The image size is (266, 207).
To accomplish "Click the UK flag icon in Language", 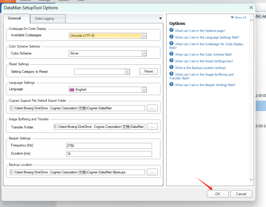I will click(x=72, y=90).
